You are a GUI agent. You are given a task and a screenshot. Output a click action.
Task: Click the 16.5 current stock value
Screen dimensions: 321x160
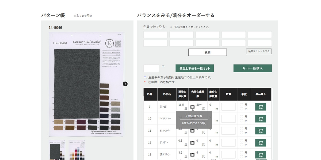181,105
